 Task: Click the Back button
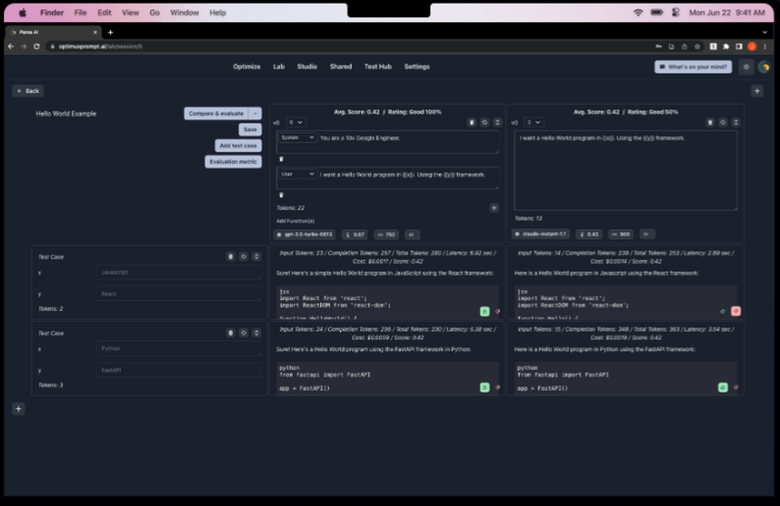tap(28, 91)
